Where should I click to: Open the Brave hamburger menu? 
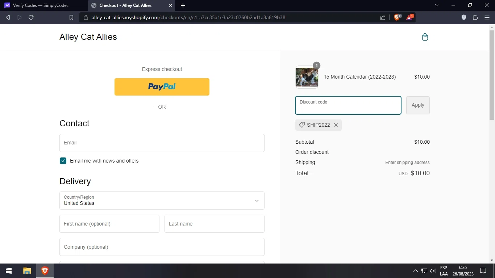click(x=487, y=17)
